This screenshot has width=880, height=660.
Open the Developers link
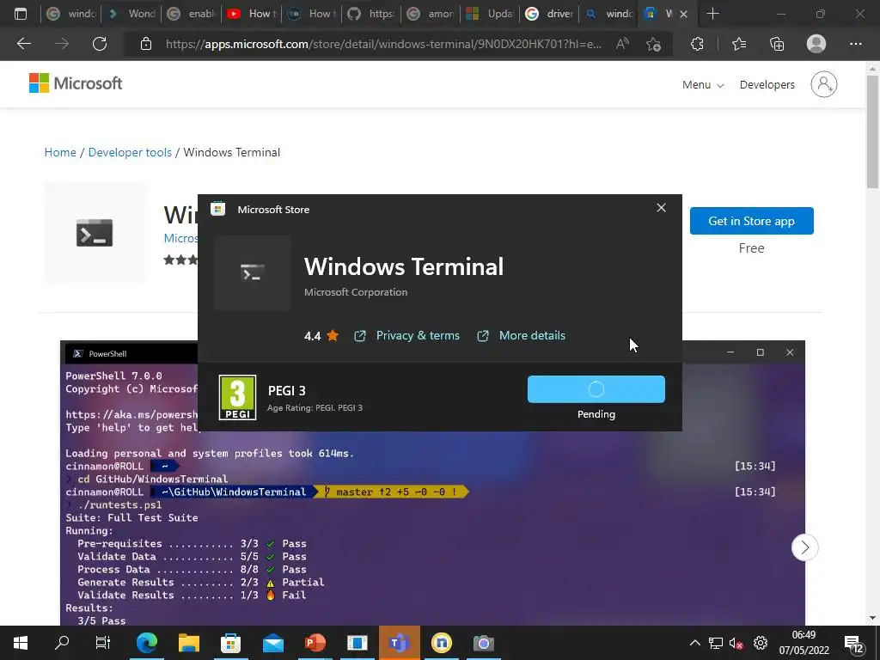[x=767, y=85]
